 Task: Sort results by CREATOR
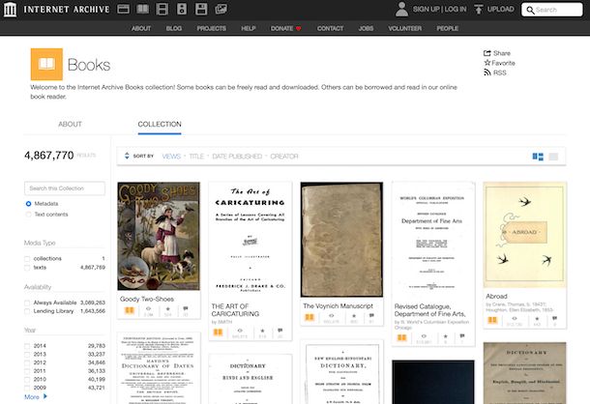pos(284,157)
